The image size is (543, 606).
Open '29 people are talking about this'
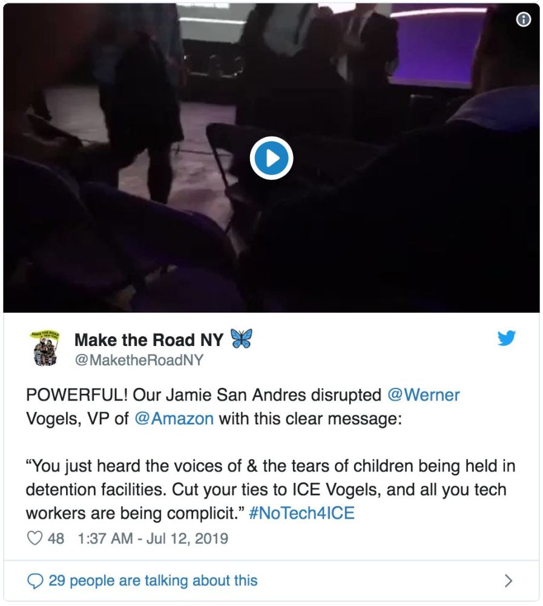(x=153, y=581)
